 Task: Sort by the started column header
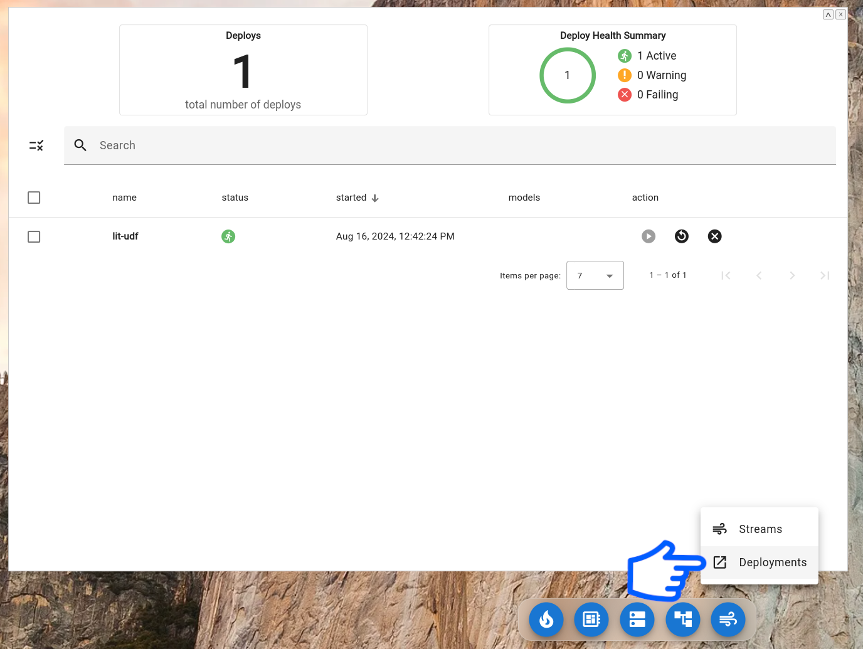(351, 198)
